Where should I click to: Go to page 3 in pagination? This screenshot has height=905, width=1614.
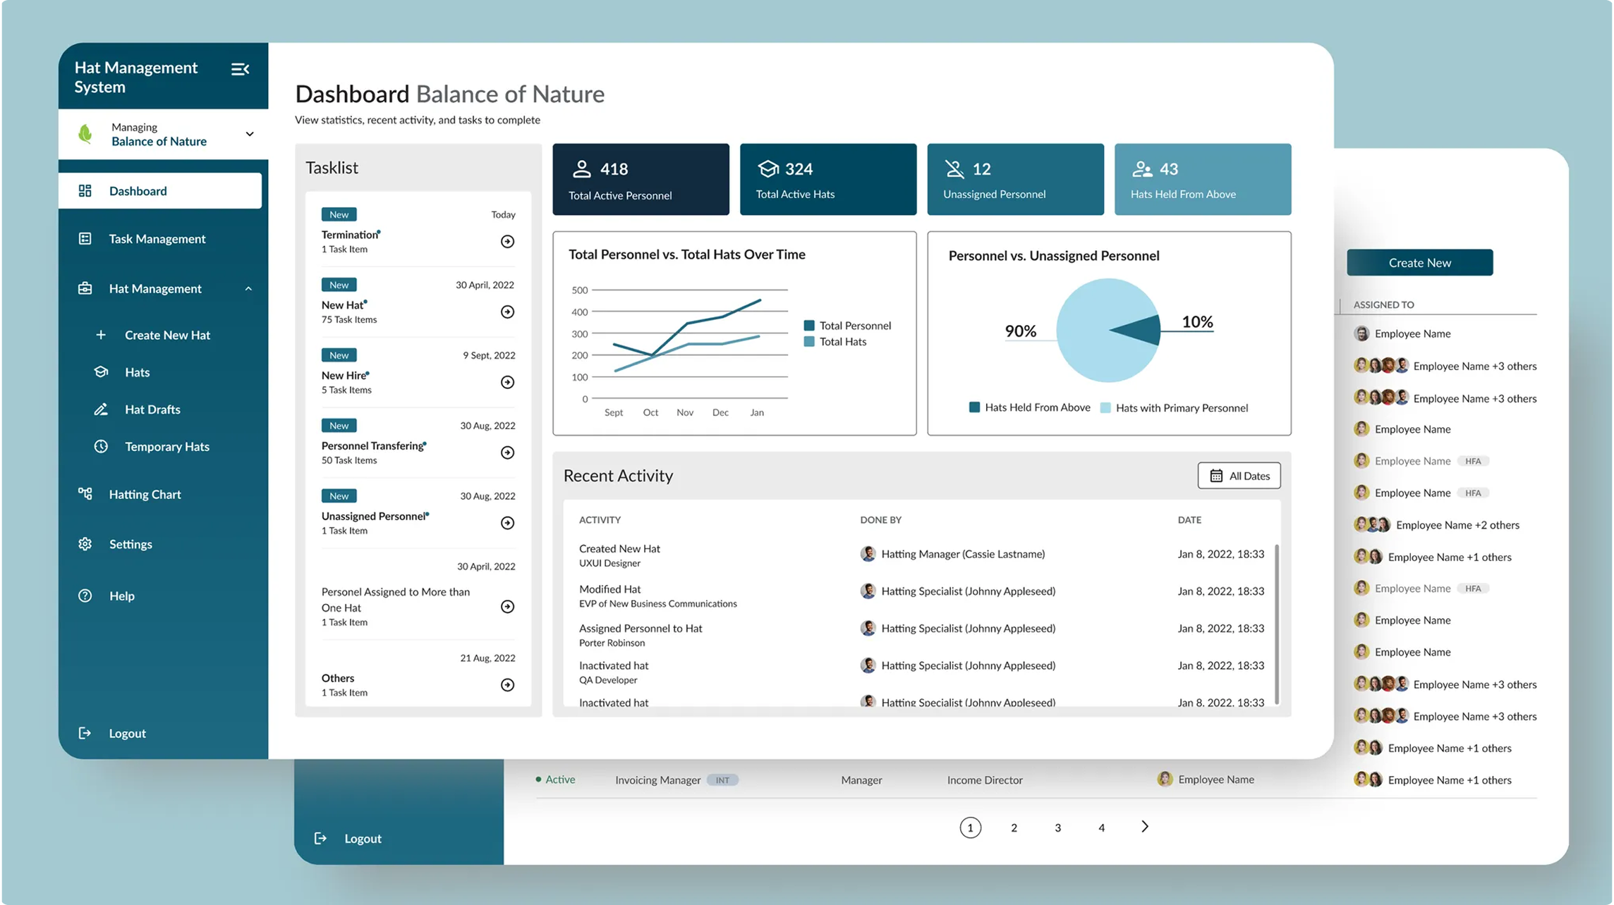click(1057, 827)
